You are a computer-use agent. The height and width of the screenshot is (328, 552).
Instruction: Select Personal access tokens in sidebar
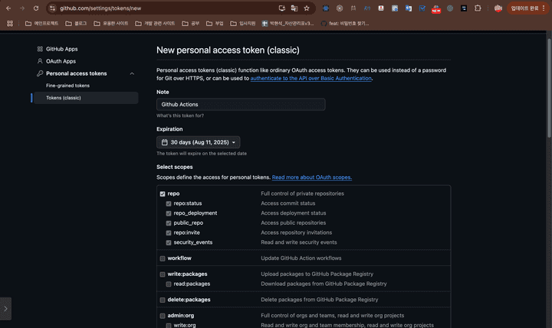click(x=77, y=73)
